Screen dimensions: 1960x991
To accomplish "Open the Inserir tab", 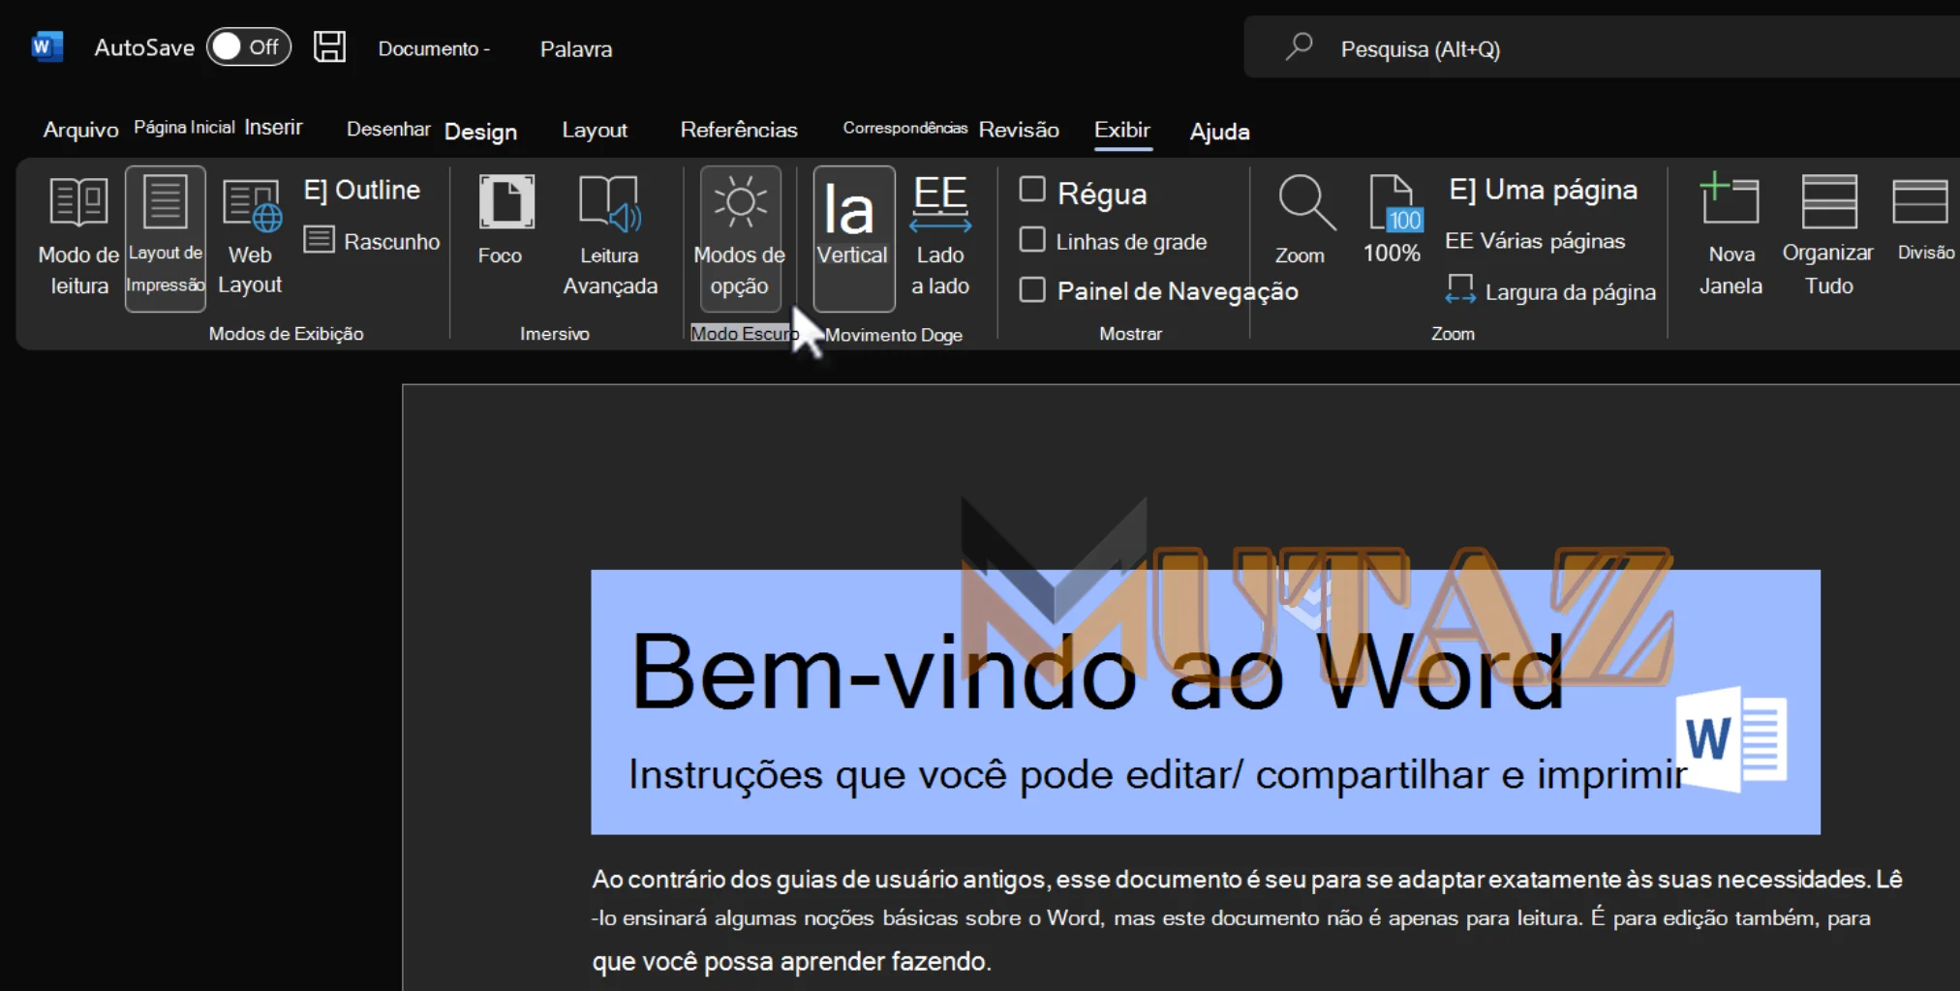I will pyautogui.click(x=273, y=128).
